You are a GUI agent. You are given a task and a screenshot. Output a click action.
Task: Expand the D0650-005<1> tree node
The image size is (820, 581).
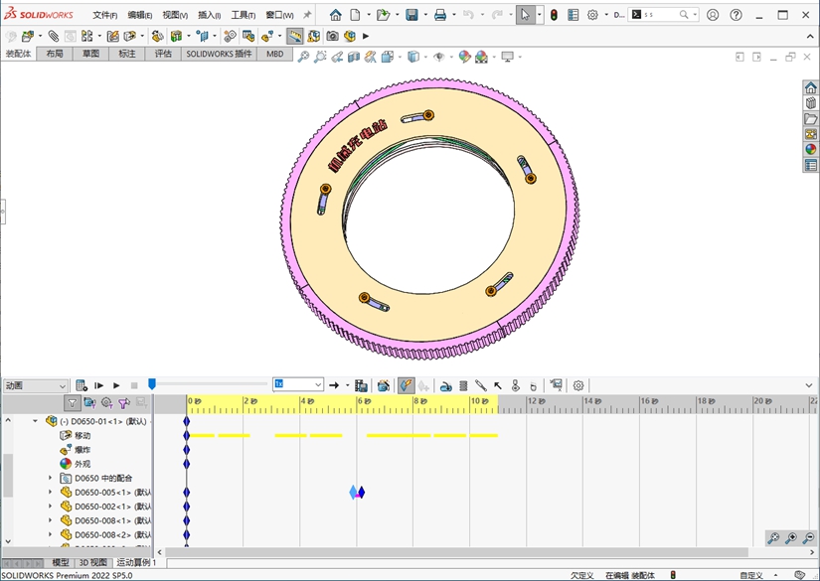[x=51, y=492]
